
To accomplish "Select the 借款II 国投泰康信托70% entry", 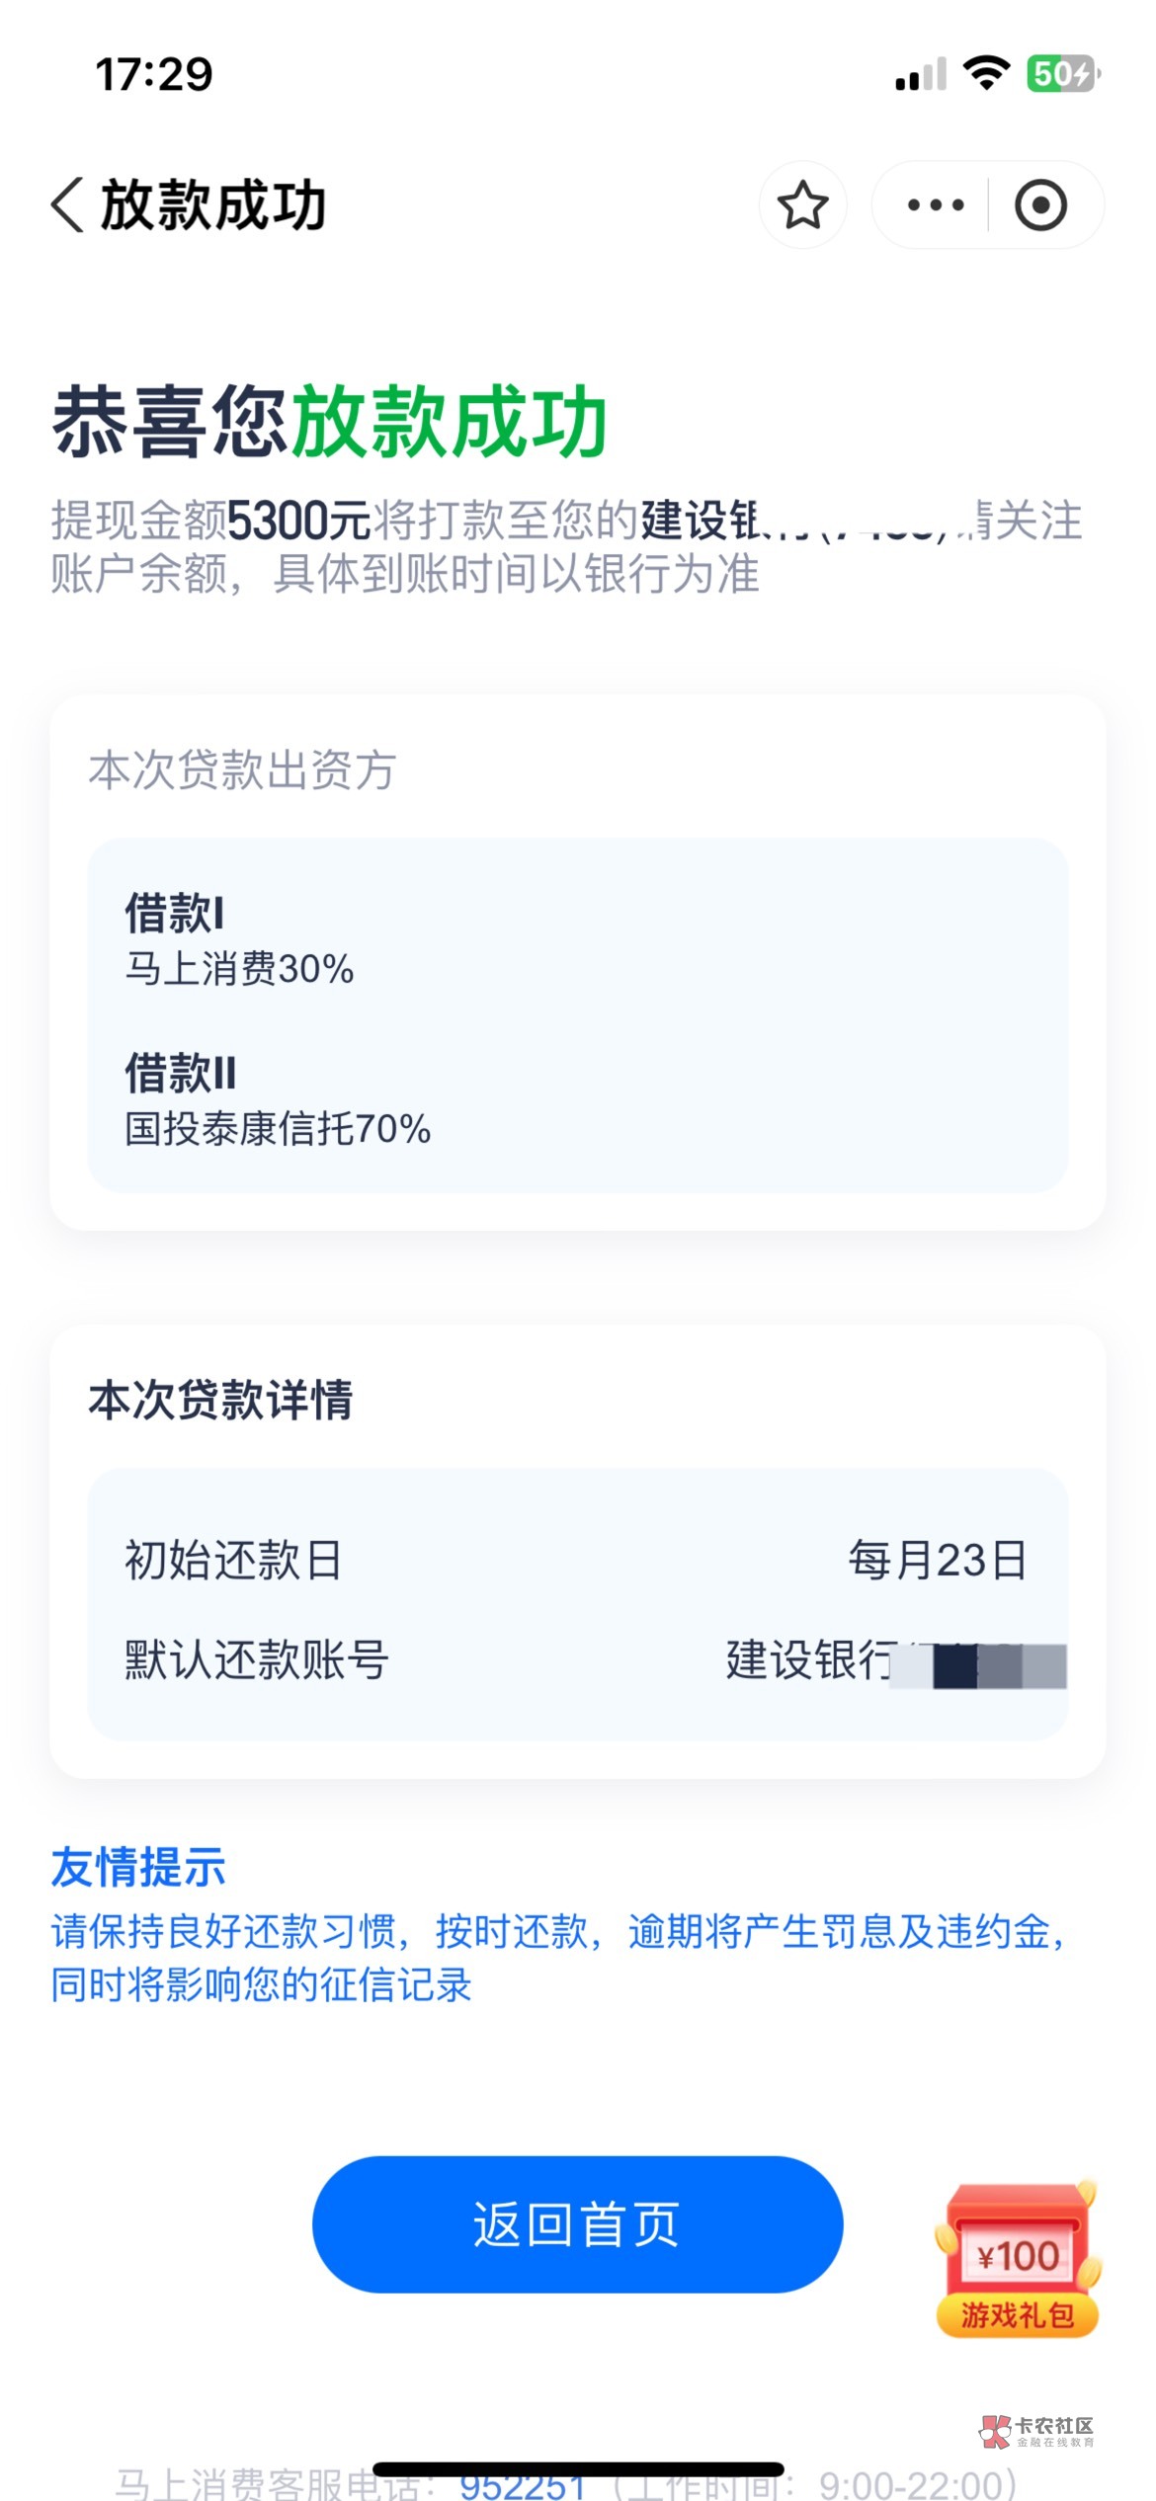I will click(278, 1099).
